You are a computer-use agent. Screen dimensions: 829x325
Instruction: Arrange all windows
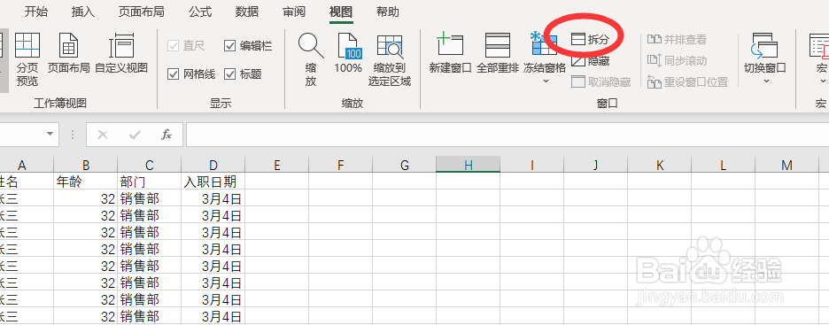(498, 53)
